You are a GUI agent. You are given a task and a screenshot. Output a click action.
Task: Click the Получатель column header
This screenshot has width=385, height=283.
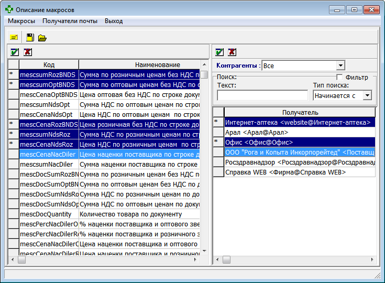tap(300, 112)
